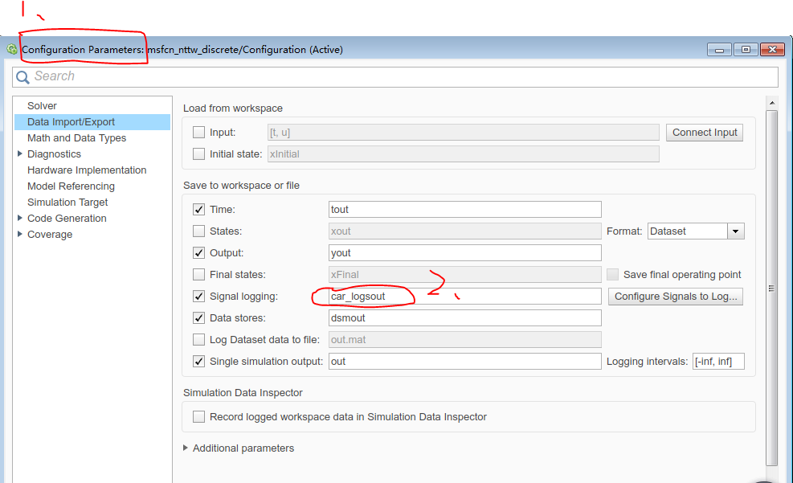This screenshot has width=793, height=483.
Task: Check Record logged workspace data option
Action: click(x=199, y=417)
